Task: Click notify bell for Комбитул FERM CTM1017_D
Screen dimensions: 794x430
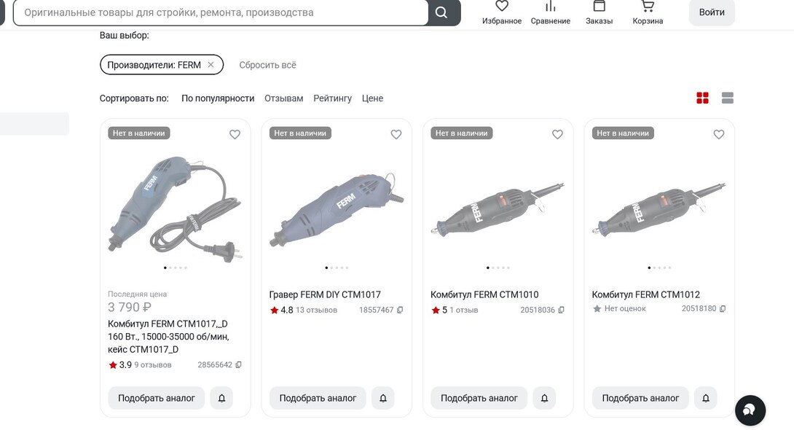Action: pos(221,398)
